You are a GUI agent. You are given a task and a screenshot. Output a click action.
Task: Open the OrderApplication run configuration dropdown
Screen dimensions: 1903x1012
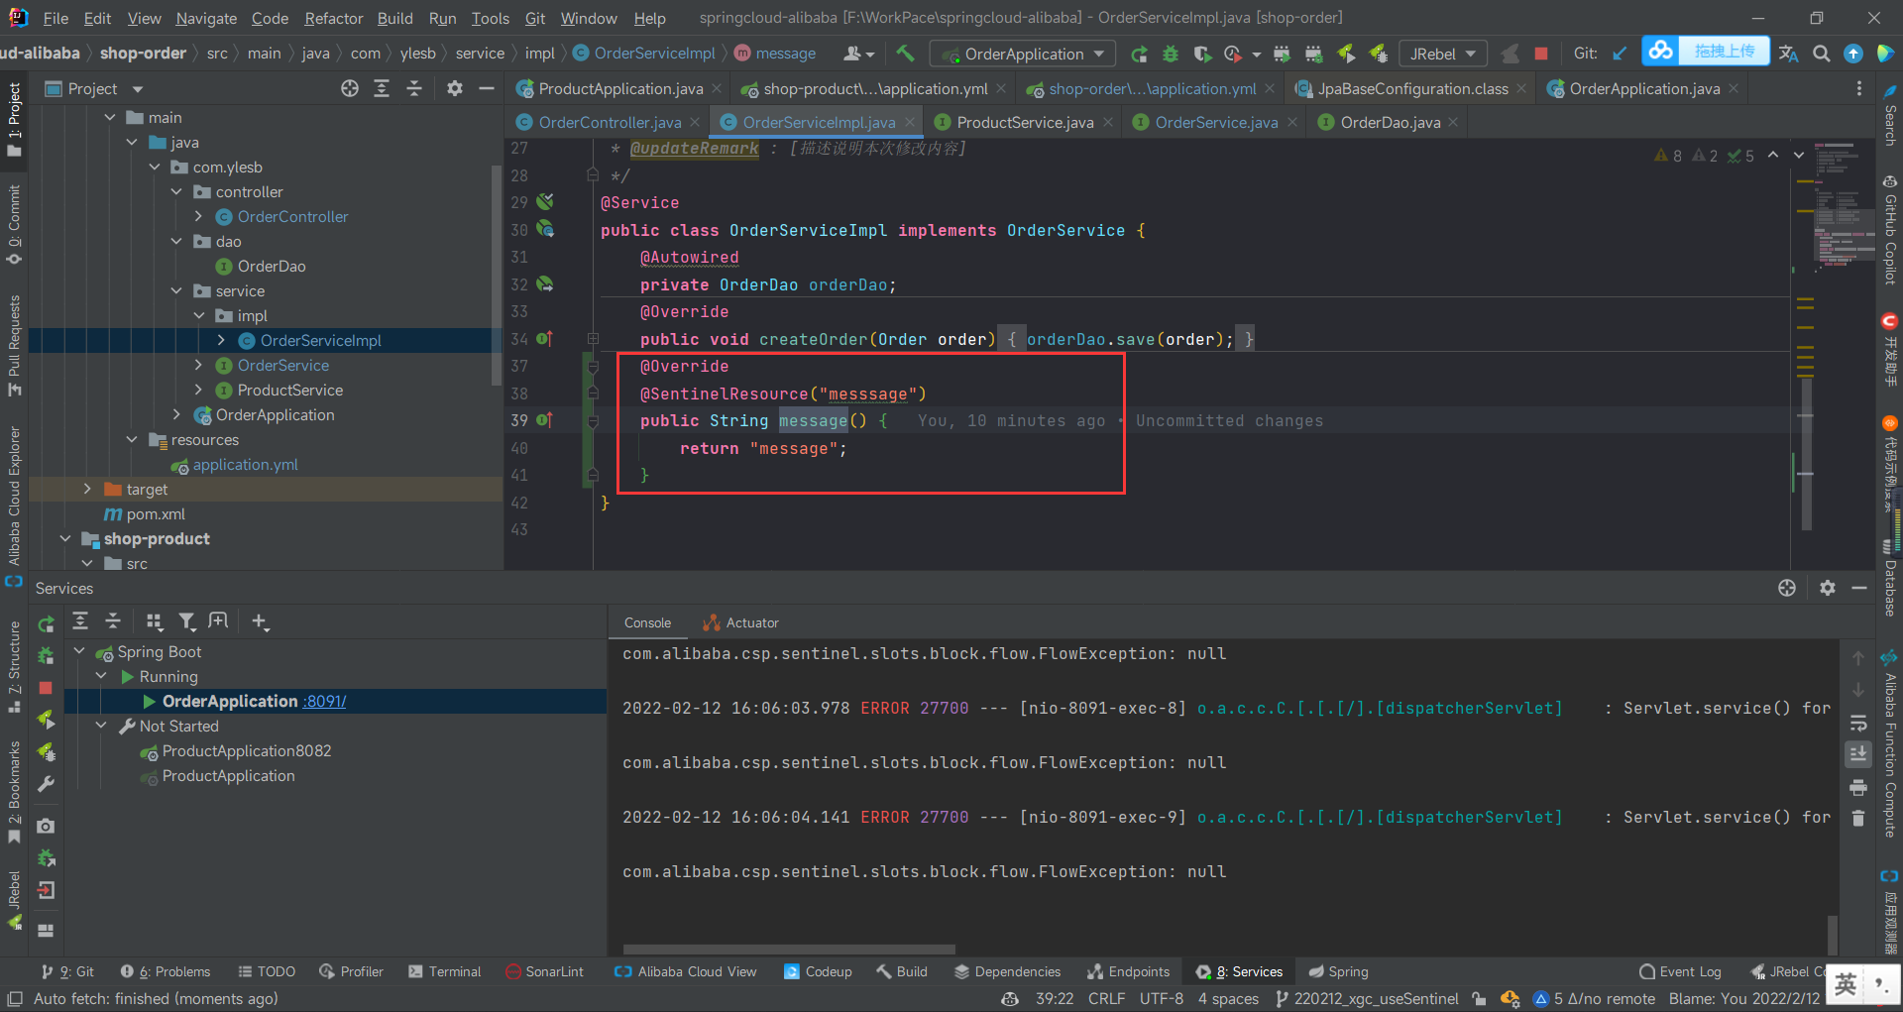point(1023,54)
